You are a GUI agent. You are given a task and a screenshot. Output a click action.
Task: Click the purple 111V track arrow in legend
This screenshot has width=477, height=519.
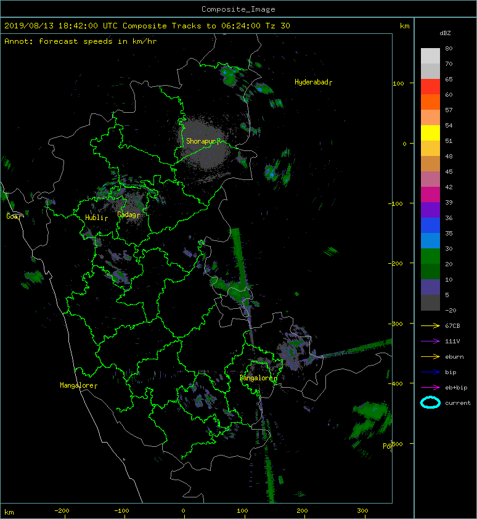(x=430, y=341)
